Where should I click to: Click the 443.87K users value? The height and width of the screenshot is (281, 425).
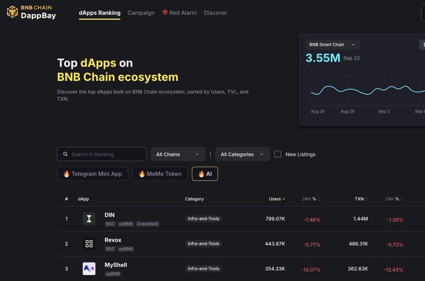click(275, 243)
